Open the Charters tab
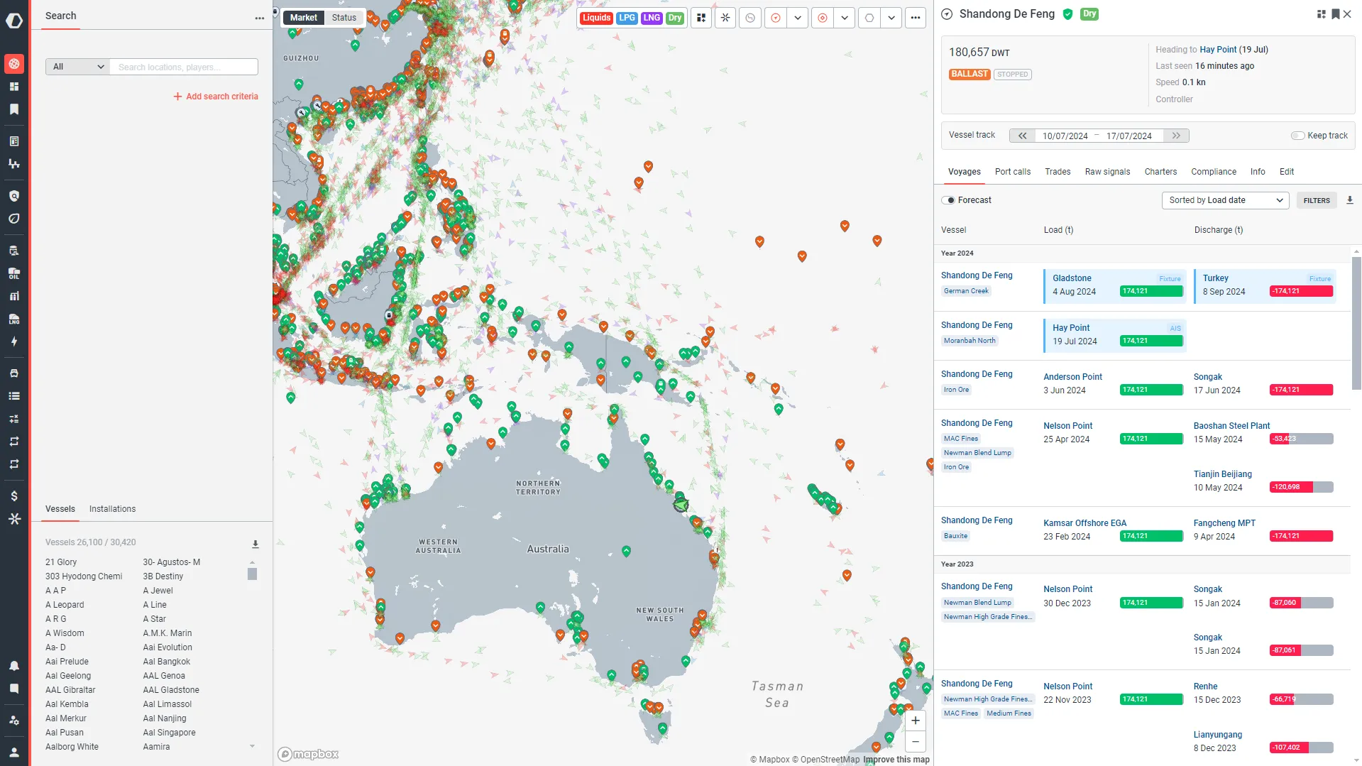Viewport: 1362px width, 766px height. pos(1160,172)
